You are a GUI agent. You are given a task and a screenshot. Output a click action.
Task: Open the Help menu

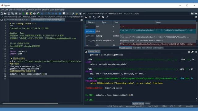[62, 10]
